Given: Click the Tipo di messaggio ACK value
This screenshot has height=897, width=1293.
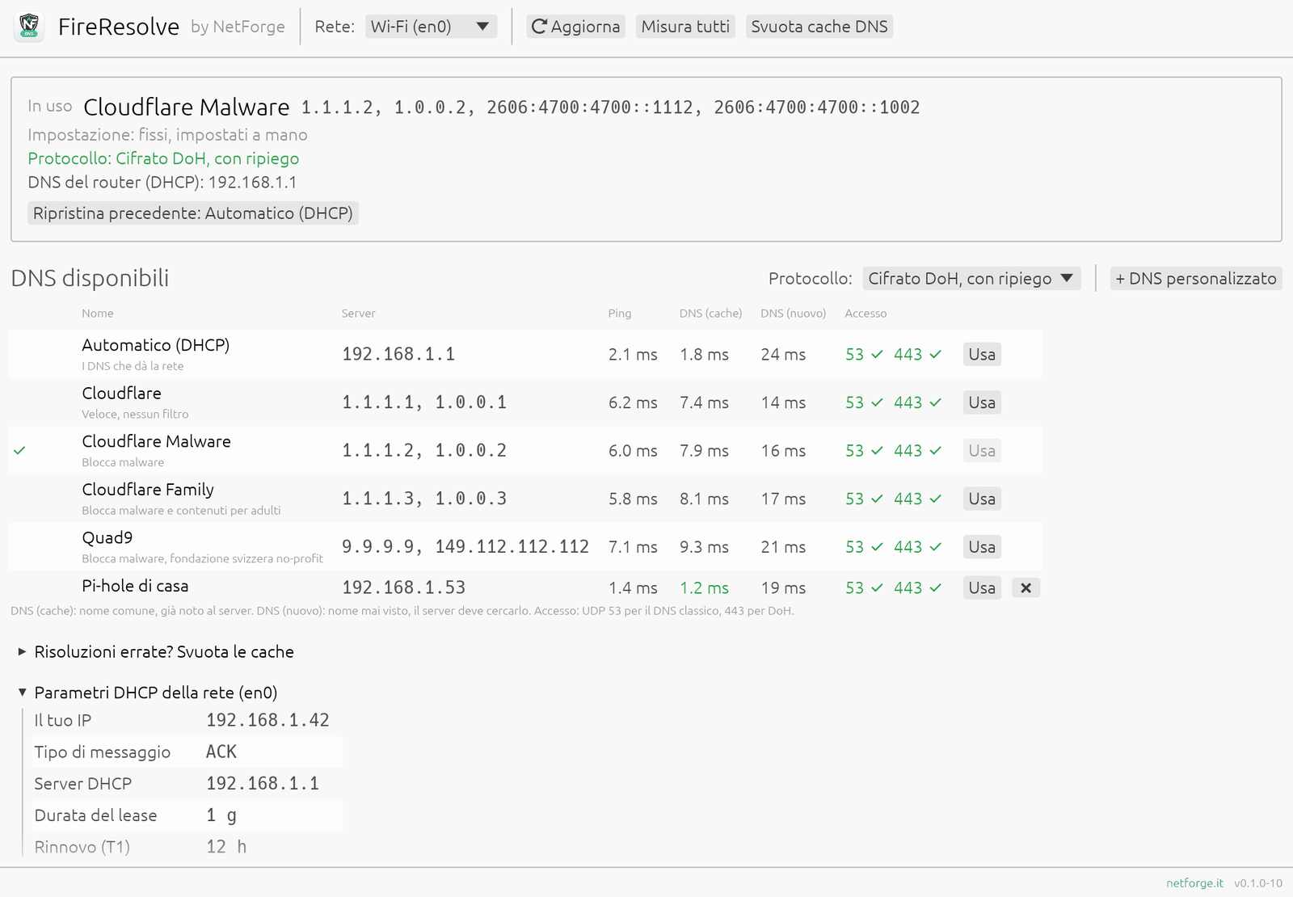Looking at the screenshot, I should (x=221, y=752).
